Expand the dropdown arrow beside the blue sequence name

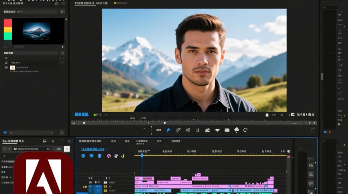tap(107, 149)
